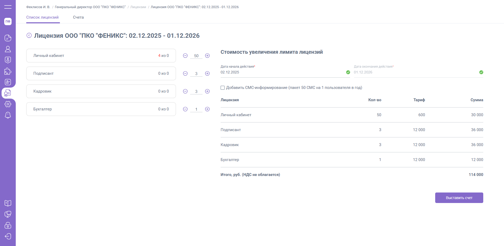504x246 pixels.
Task: Click the back arrow next to license title
Action: 29,35
